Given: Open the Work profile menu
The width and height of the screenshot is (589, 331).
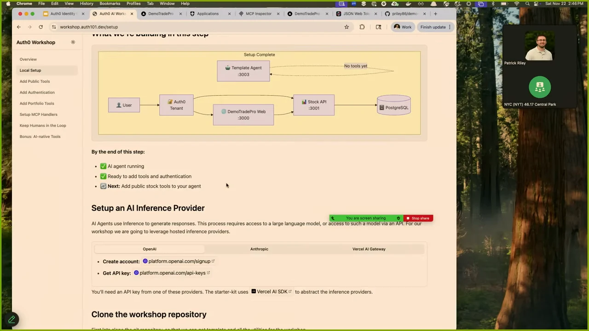Looking at the screenshot, I should pos(403,27).
